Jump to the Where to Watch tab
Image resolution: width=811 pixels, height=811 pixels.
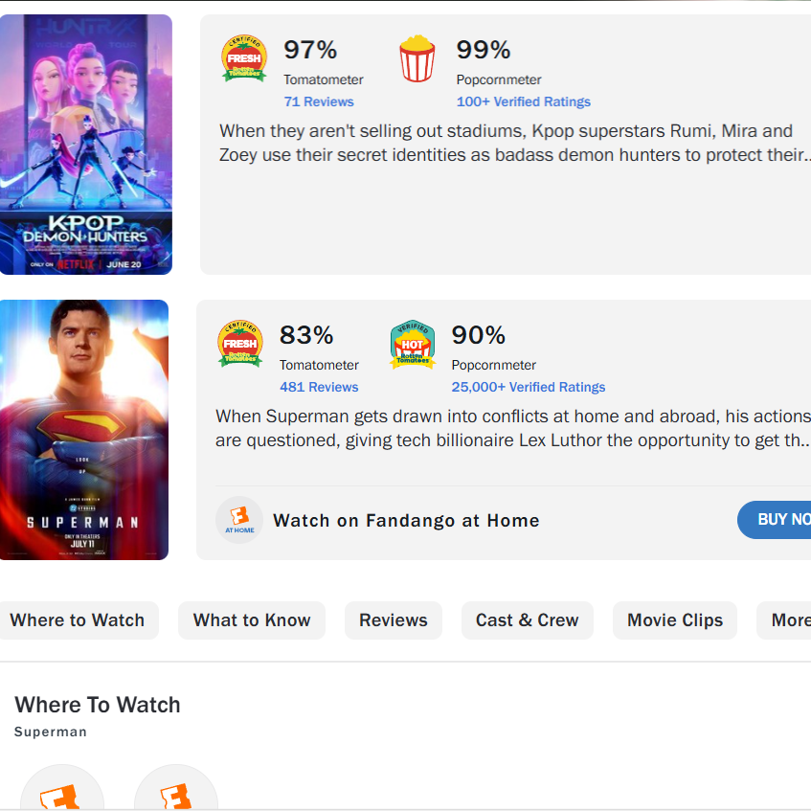point(78,620)
